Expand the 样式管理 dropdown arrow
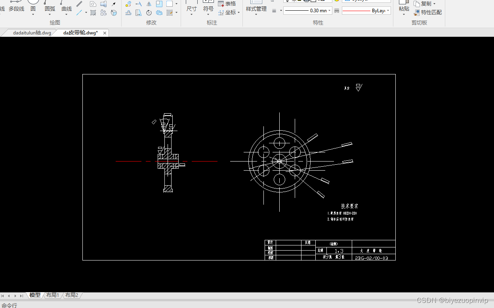 pos(256,15)
